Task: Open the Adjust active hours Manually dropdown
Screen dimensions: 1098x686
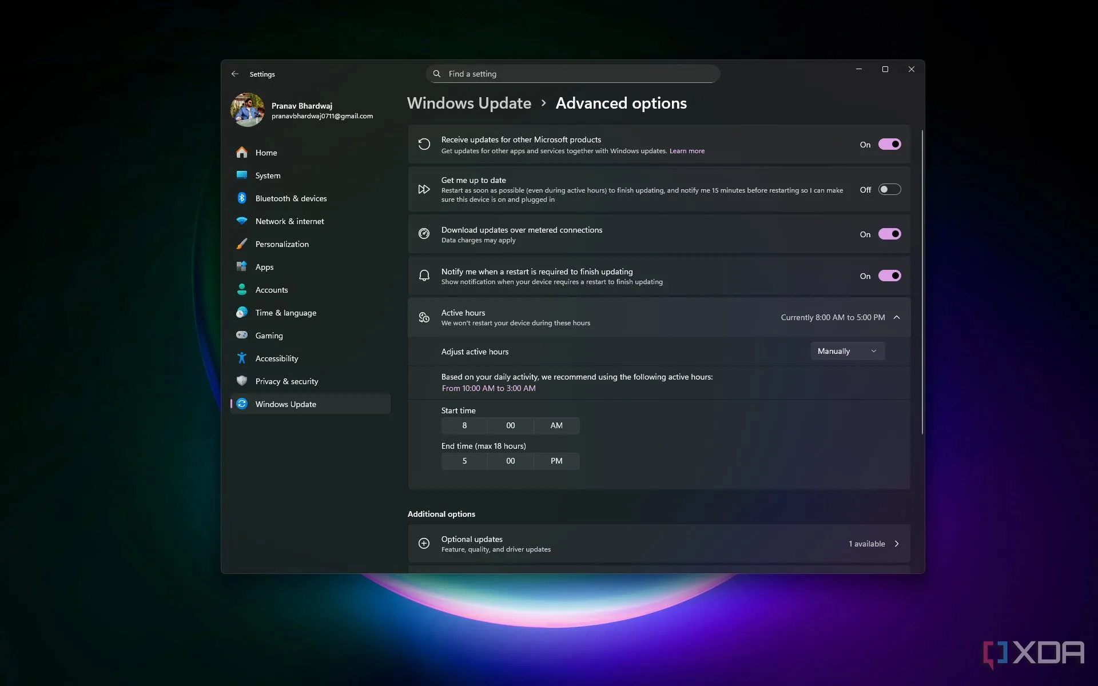Action: tap(848, 351)
